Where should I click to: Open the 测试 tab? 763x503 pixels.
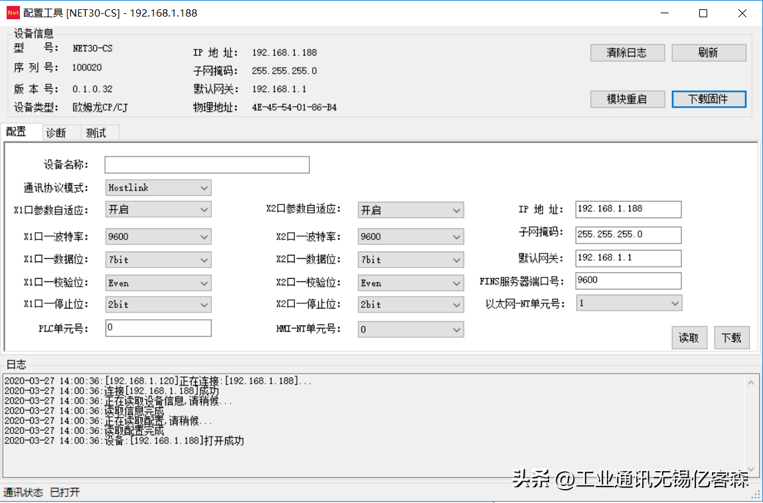point(96,133)
